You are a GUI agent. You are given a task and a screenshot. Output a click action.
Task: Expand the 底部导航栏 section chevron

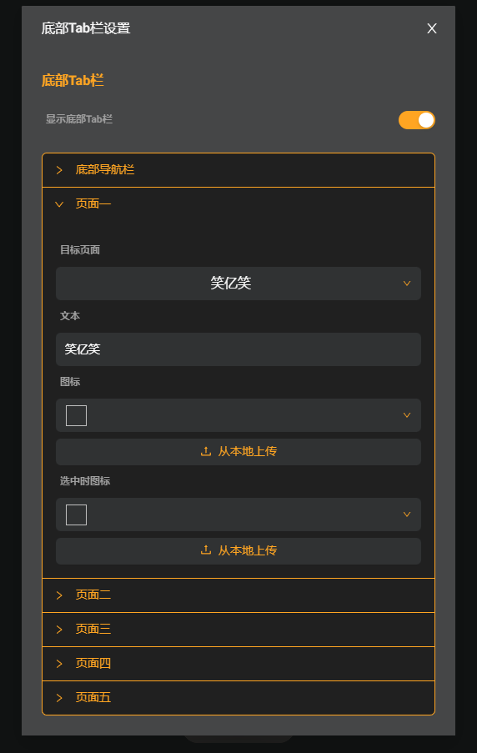coord(59,170)
